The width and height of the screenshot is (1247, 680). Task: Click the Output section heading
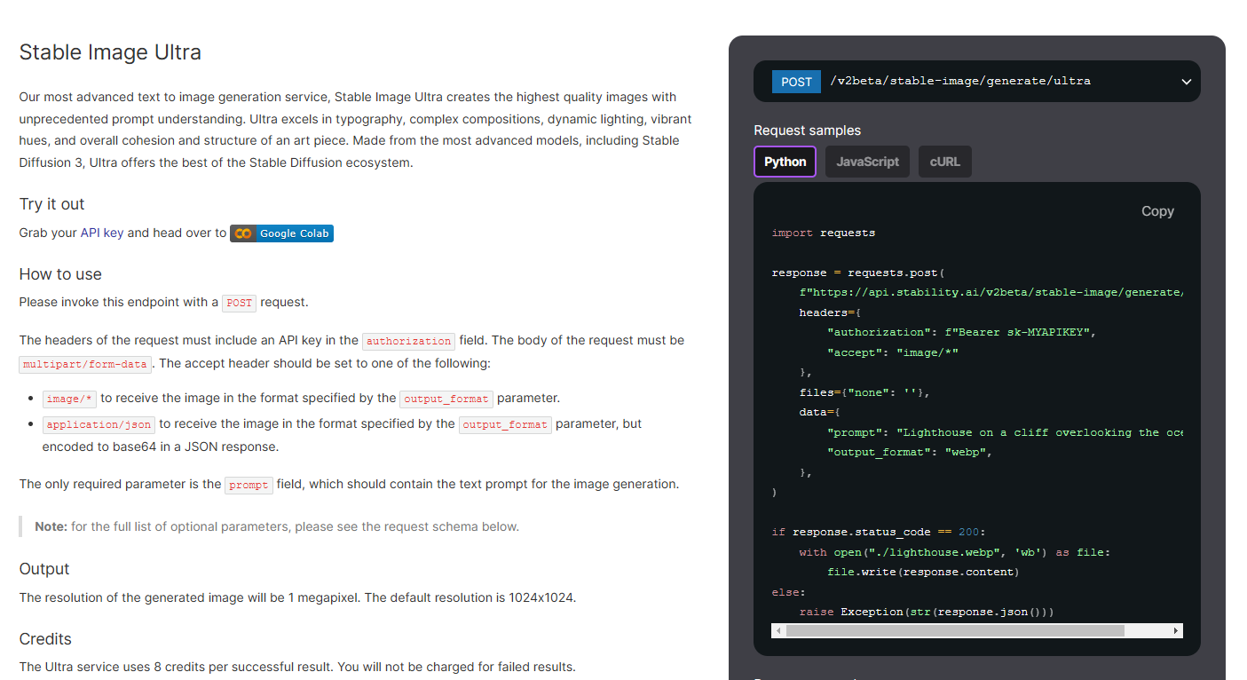[x=44, y=569]
